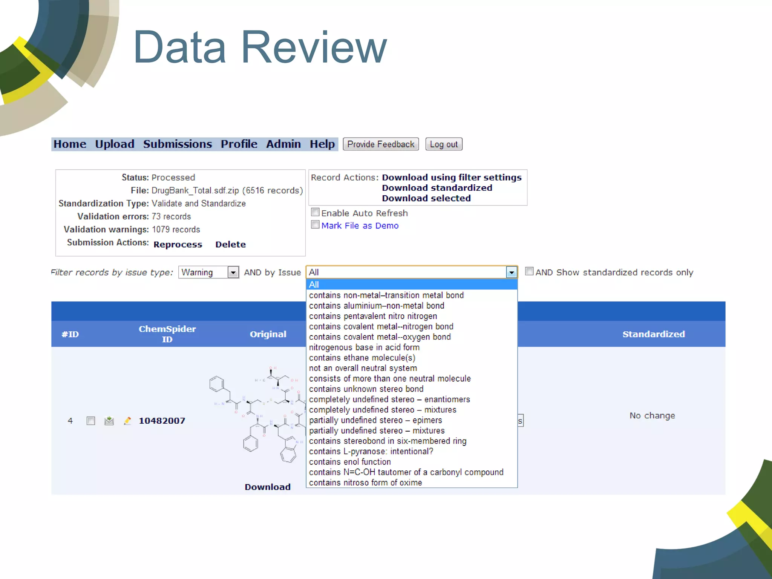This screenshot has width=772, height=579.
Task: Open the Admin menu item
Action: tap(283, 144)
